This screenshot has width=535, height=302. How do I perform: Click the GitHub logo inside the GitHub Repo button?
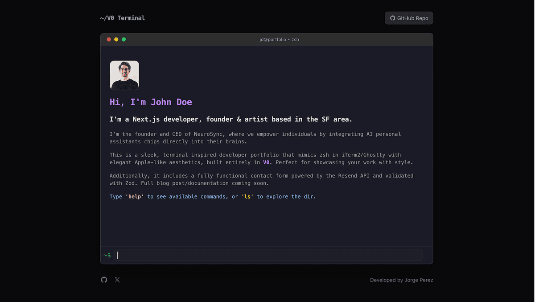click(392, 18)
